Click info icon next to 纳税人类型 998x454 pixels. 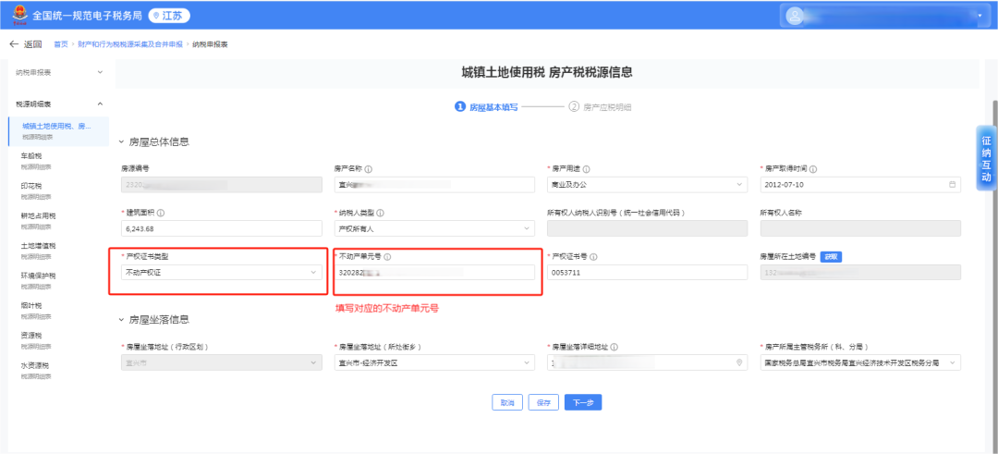(381, 214)
